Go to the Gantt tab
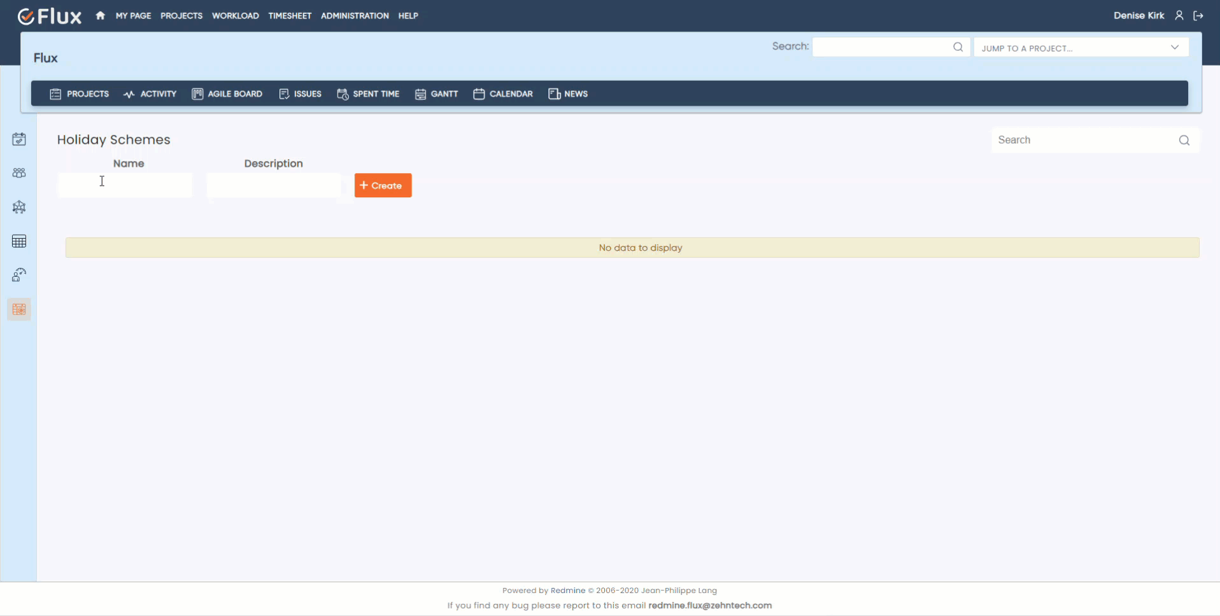This screenshot has height=616, width=1220. (x=437, y=94)
